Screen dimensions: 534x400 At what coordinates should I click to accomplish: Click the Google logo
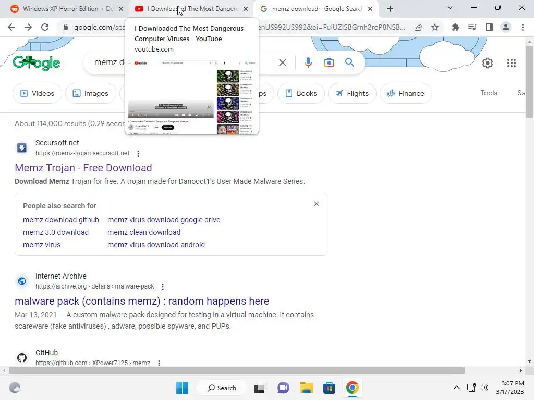pyautogui.click(x=37, y=63)
